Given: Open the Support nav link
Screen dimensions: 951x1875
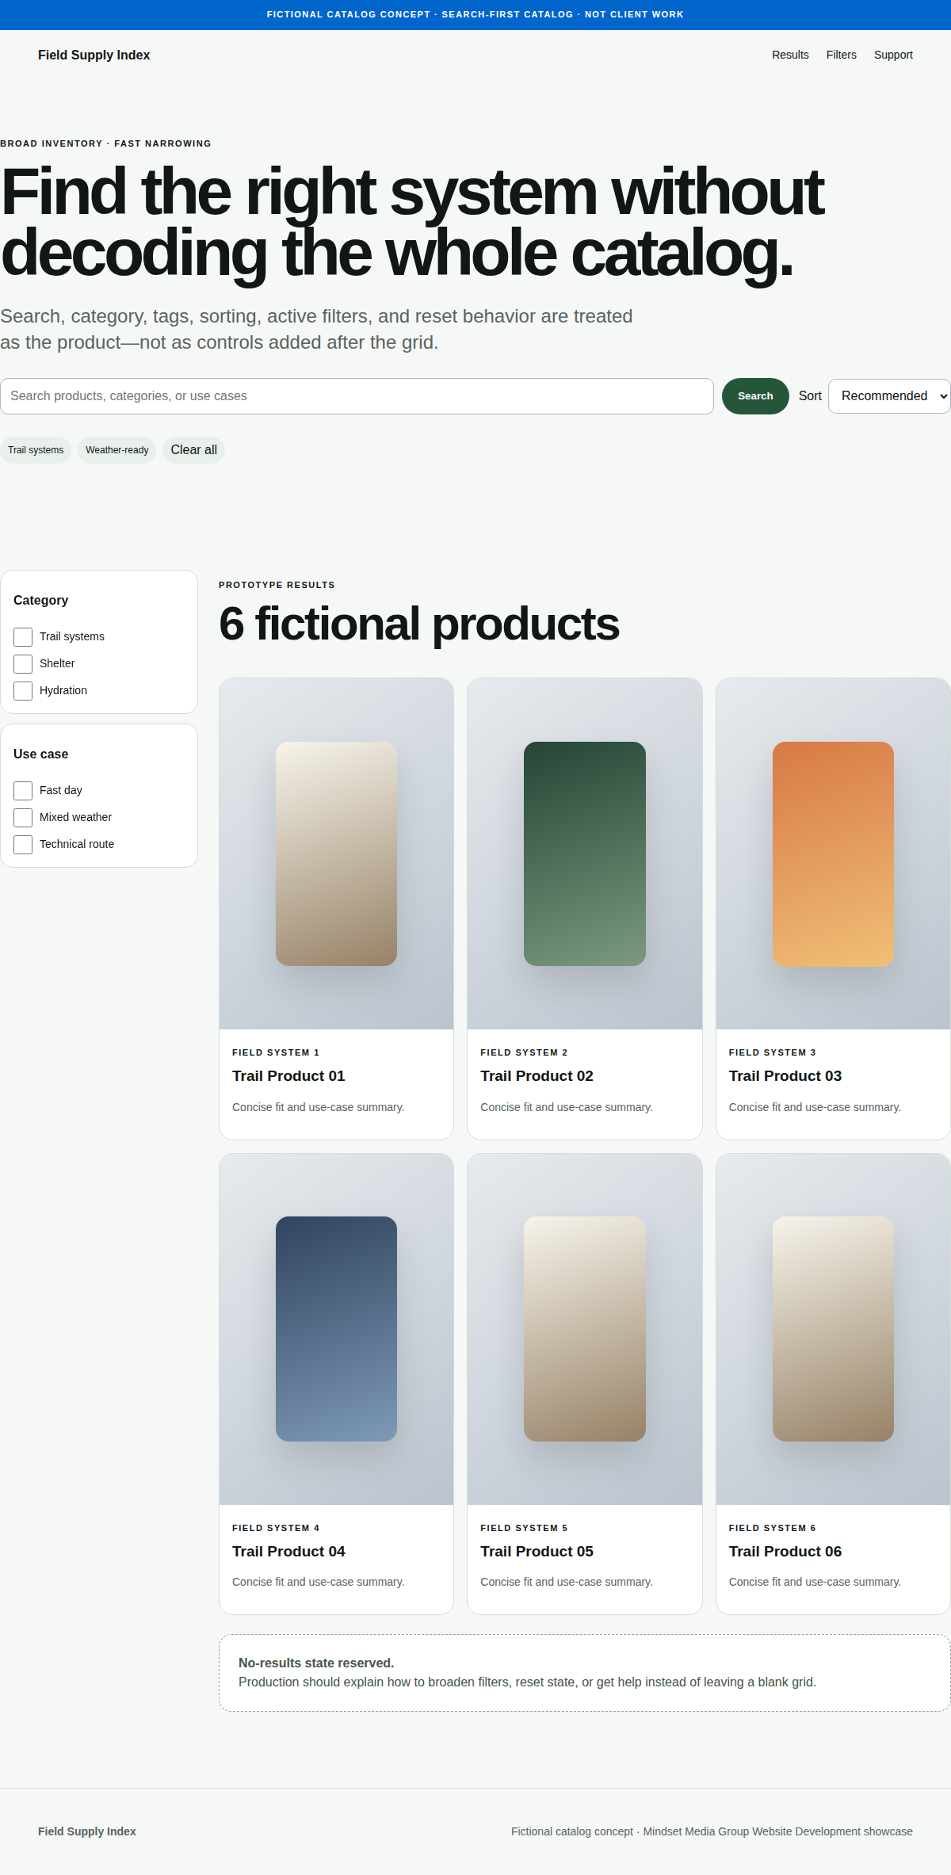Looking at the screenshot, I should coord(893,55).
